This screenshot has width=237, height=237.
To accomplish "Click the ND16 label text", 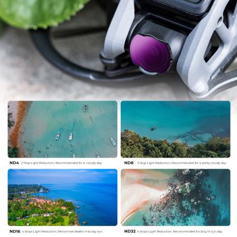I will coord(15,231).
